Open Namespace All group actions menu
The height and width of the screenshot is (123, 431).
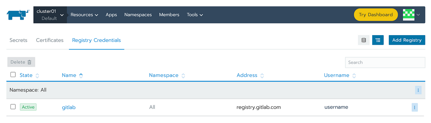click(x=418, y=90)
